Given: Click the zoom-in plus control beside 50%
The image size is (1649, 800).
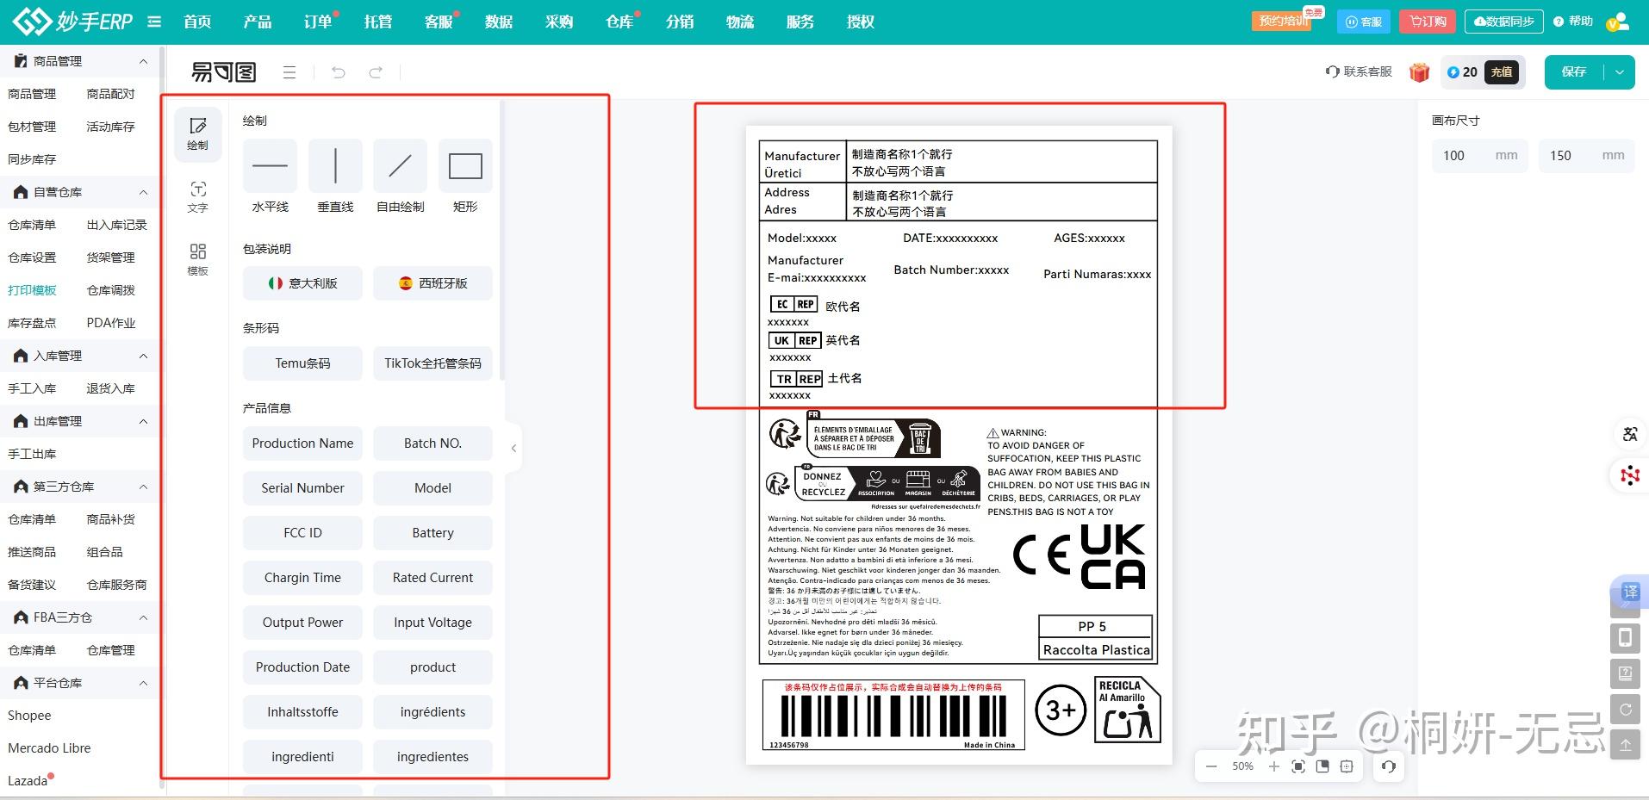Looking at the screenshot, I should point(1275,766).
